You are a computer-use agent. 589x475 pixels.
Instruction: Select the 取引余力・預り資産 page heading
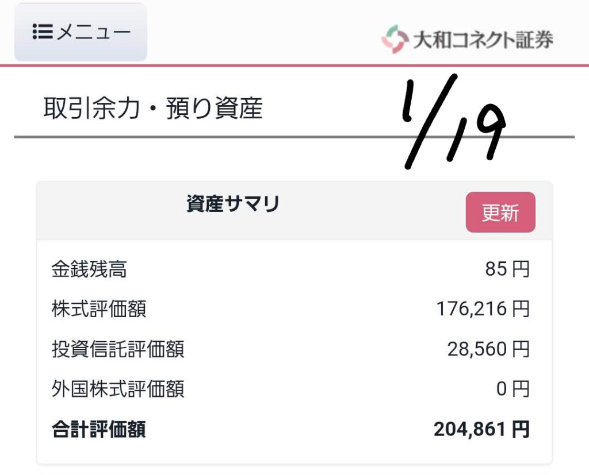153,109
